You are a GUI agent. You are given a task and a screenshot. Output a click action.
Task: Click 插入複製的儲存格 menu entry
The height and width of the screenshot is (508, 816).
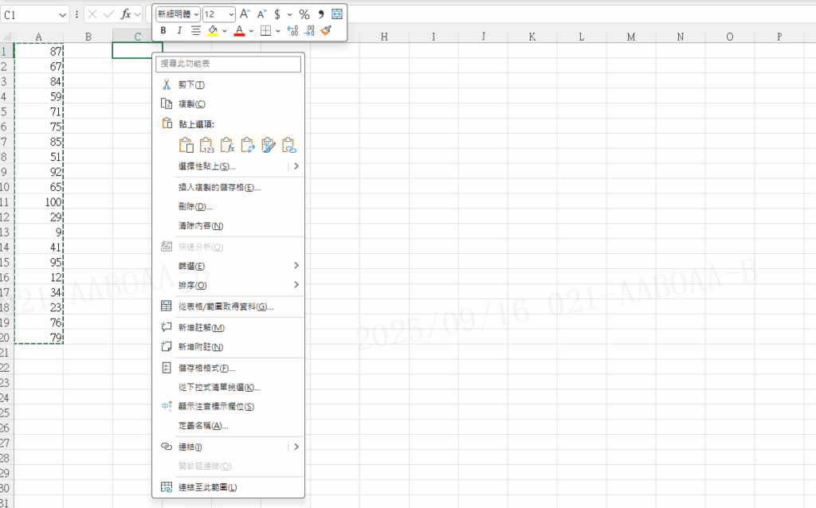[219, 187]
